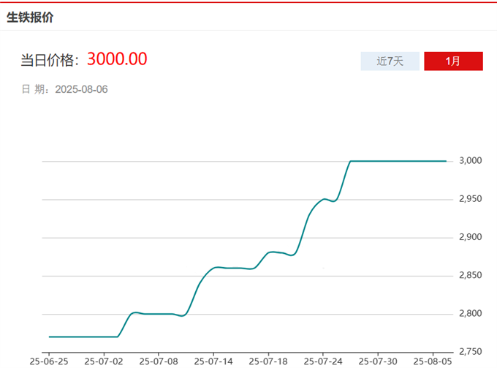Click the 当日价格 label

50,60
